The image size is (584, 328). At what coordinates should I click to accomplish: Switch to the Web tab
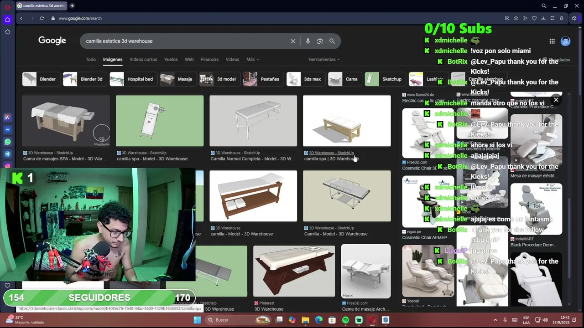point(189,59)
